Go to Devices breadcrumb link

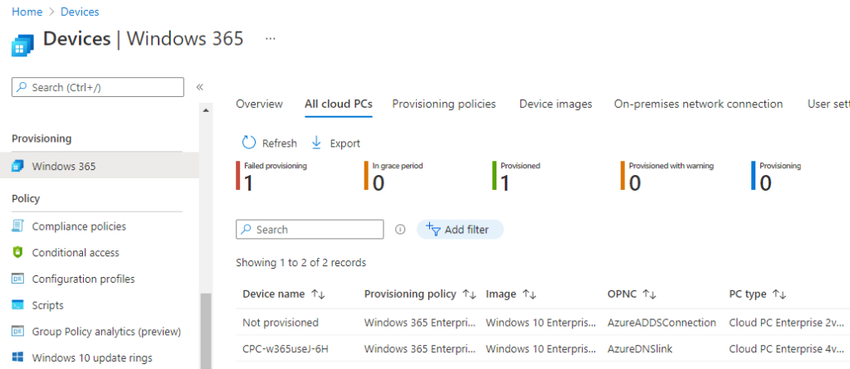coord(80,12)
